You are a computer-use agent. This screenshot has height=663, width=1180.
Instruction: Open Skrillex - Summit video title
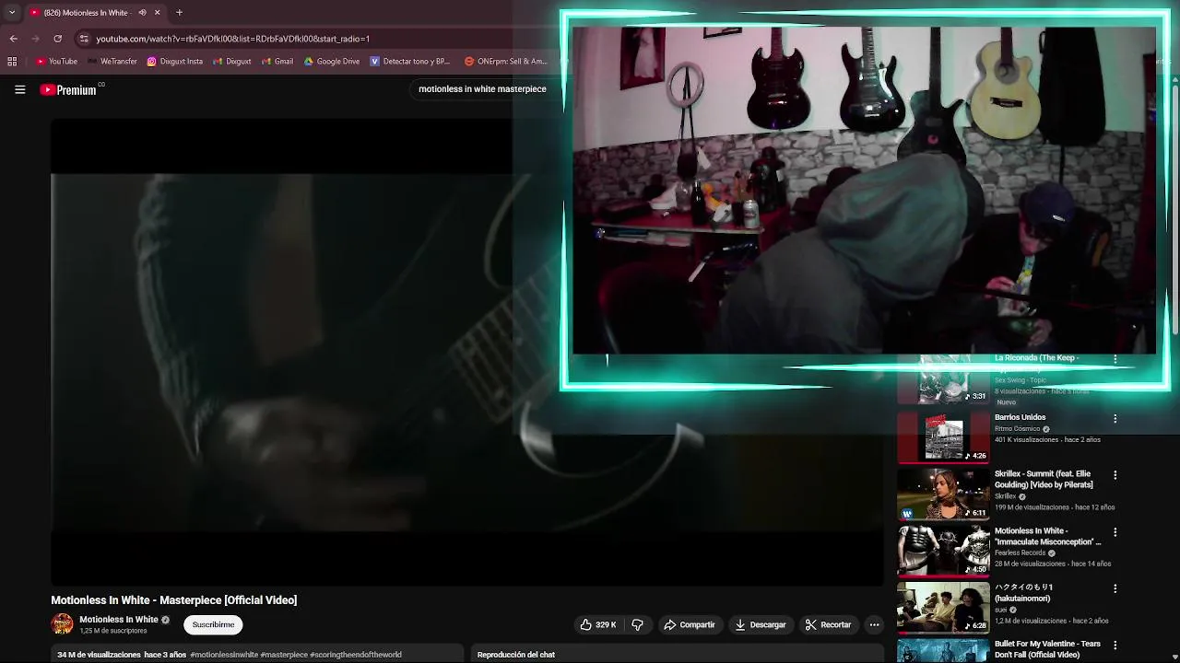[x=1043, y=479]
